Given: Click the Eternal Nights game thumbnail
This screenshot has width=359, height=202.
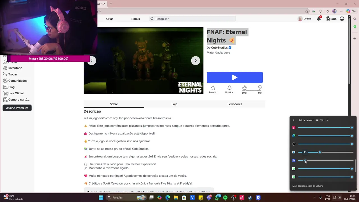Looking at the screenshot, I should click(143, 61).
